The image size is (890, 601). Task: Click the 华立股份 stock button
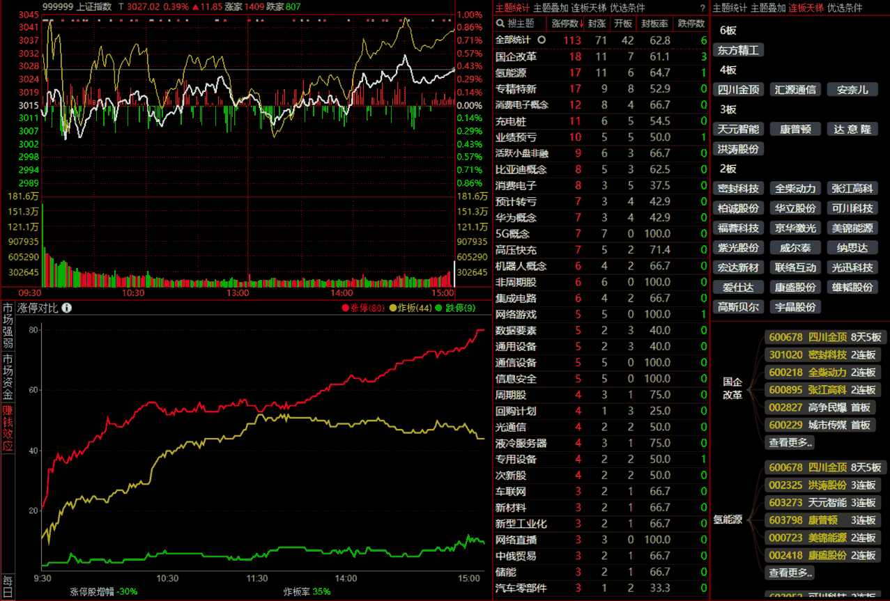795,208
